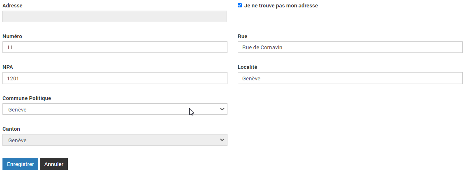The image size is (466, 175).
Task: Click the greyed-out Adresse search field
Action: click(115, 16)
